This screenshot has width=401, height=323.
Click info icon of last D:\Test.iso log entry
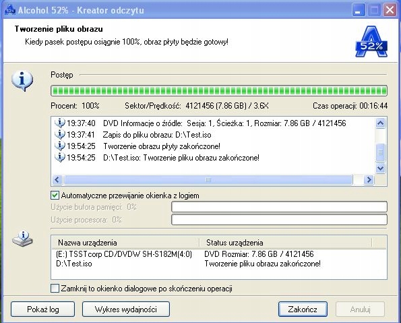coord(59,157)
